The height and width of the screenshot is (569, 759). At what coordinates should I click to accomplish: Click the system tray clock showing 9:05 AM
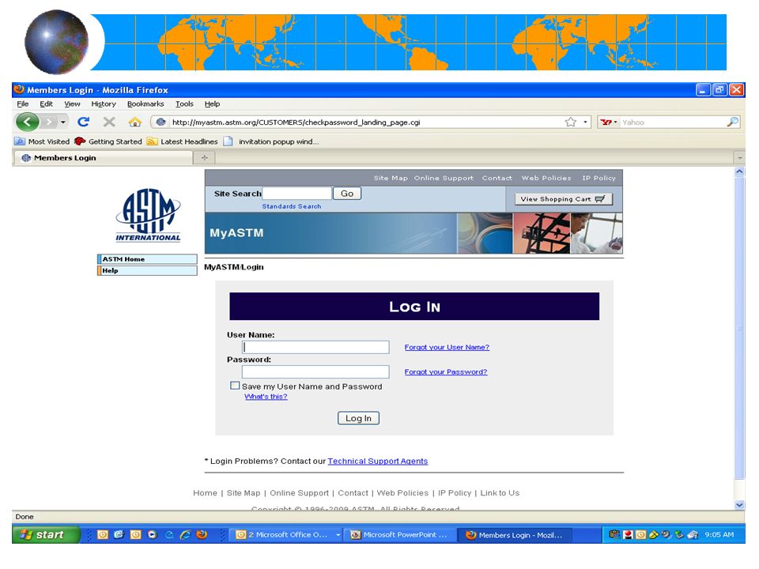point(719,535)
